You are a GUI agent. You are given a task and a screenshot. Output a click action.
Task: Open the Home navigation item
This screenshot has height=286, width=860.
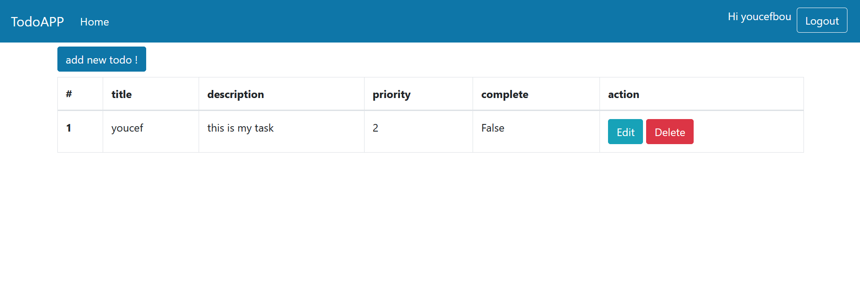94,21
